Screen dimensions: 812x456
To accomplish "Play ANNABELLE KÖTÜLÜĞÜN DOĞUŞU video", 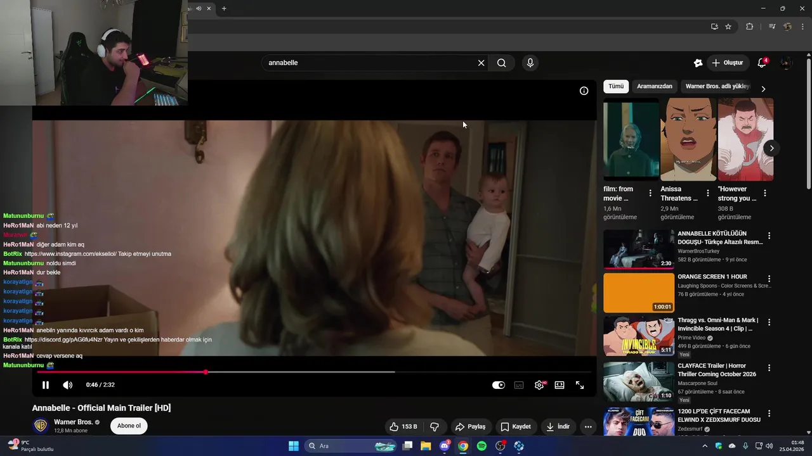I will pyautogui.click(x=639, y=250).
